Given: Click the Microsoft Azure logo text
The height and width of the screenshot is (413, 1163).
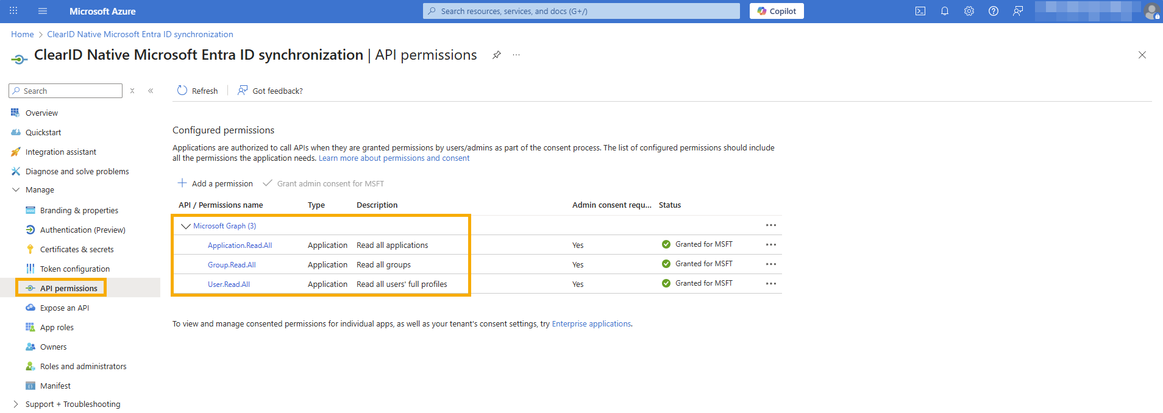Looking at the screenshot, I should pyautogui.click(x=102, y=11).
